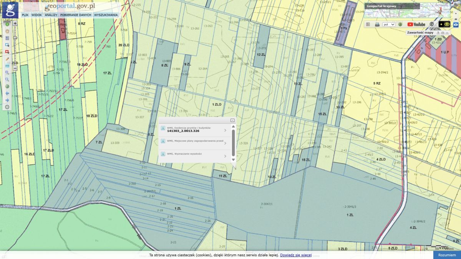Expand the Wyznaczanie wysokości entry
This screenshot has height=259, width=461.
(x=225, y=155)
